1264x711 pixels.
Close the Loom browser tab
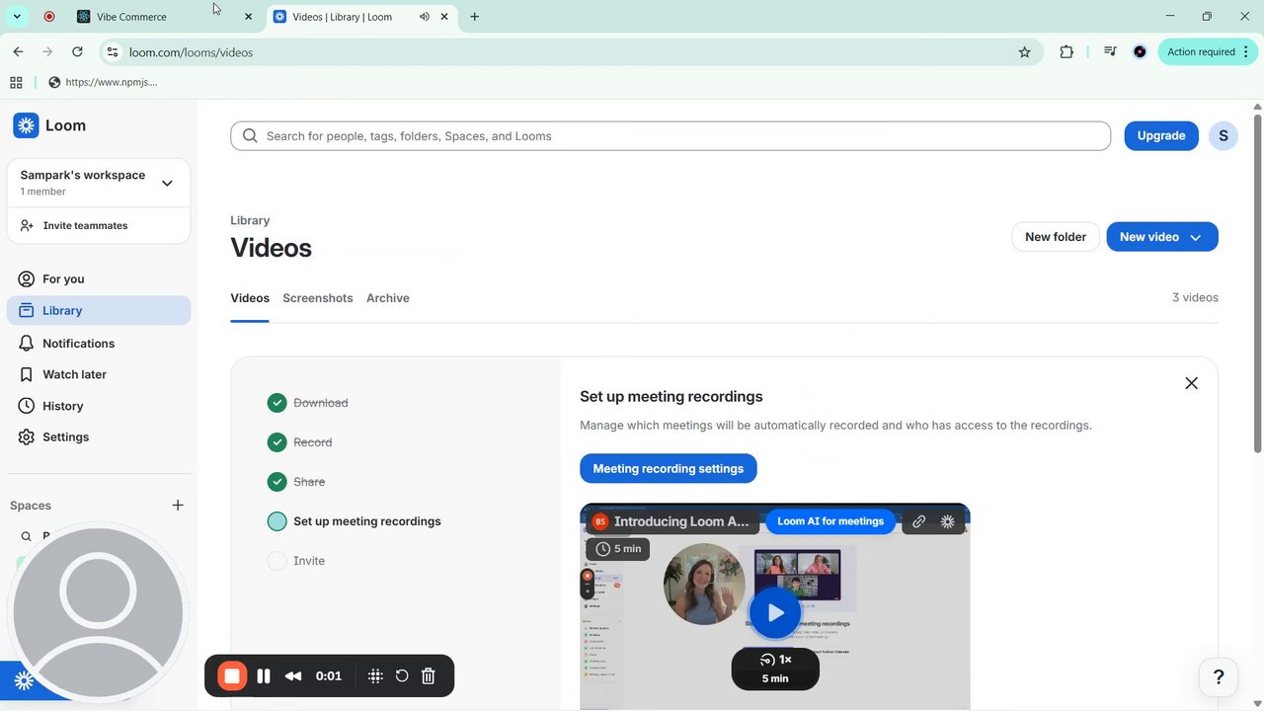pyautogui.click(x=444, y=17)
